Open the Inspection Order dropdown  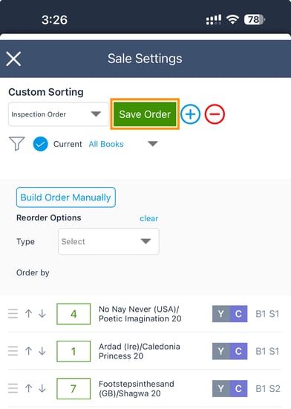59,114
